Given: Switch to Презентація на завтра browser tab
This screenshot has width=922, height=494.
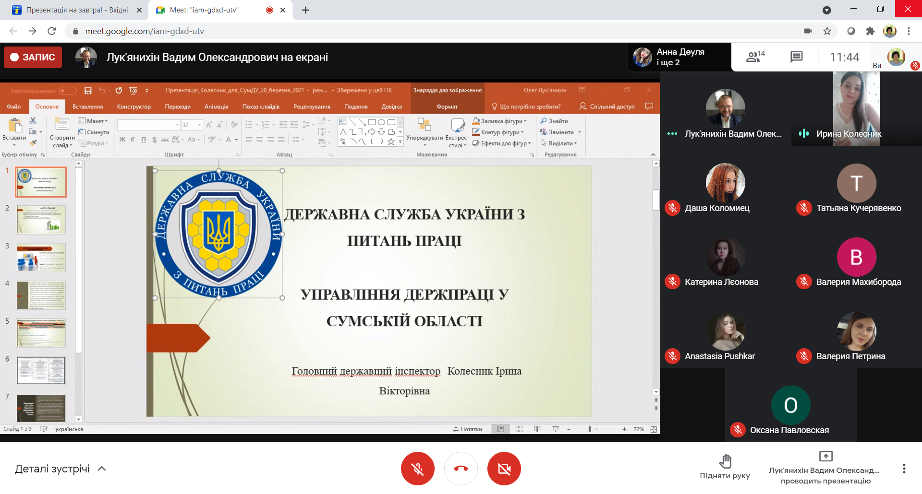Looking at the screenshot, I should pyautogui.click(x=77, y=10).
